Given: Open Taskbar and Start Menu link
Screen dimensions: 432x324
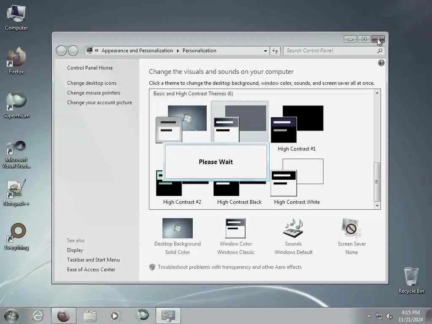Looking at the screenshot, I should (x=93, y=259).
